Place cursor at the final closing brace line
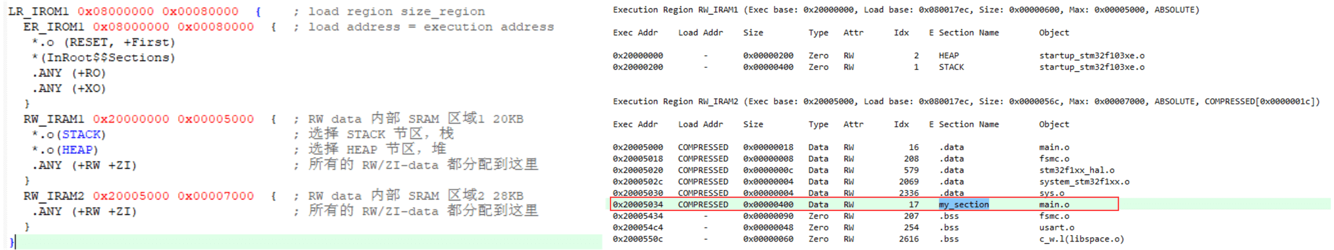The image size is (1334, 250). [12, 242]
